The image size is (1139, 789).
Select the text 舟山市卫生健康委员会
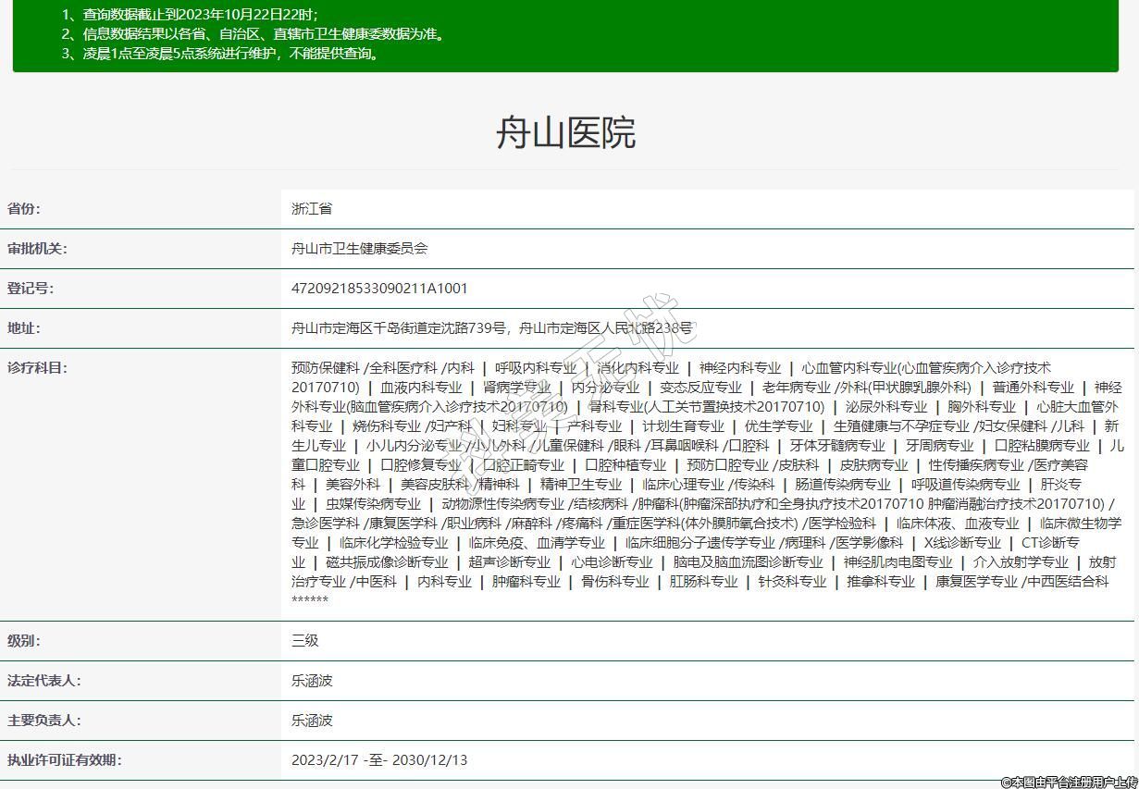[x=359, y=249]
